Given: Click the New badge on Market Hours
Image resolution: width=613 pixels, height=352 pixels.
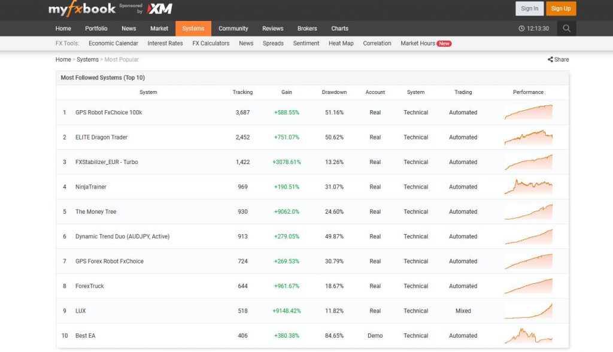Looking at the screenshot, I should [x=444, y=43].
